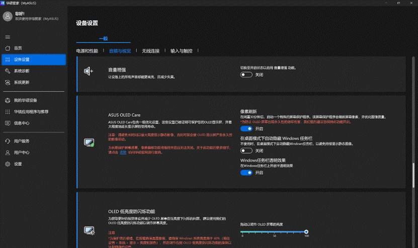The image size is (418, 248).
Task: Open 设置 gear icon in sidebar
Action: [x=8, y=164]
